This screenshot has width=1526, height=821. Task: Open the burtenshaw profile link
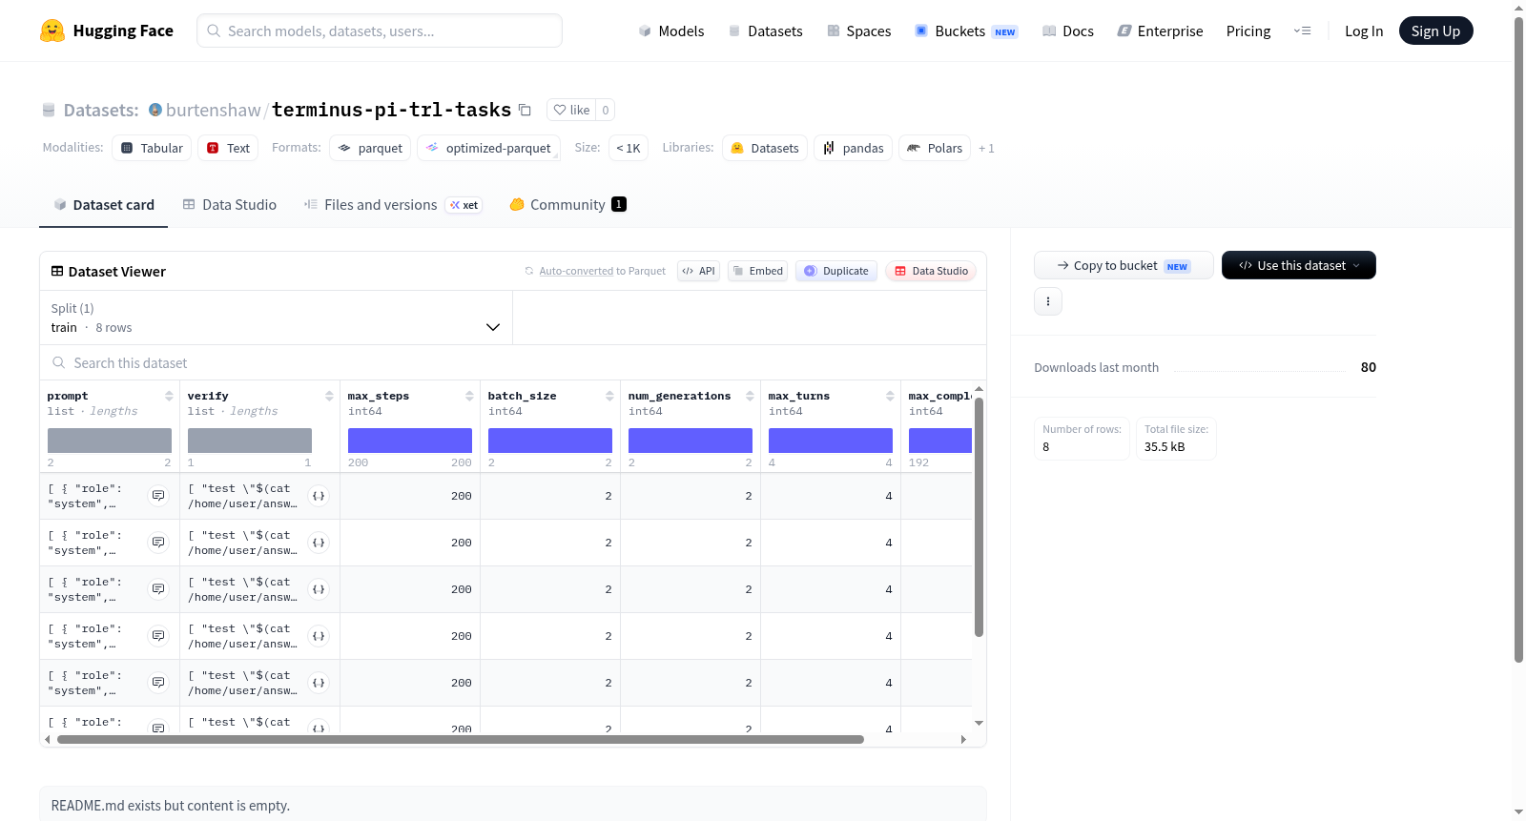click(213, 110)
